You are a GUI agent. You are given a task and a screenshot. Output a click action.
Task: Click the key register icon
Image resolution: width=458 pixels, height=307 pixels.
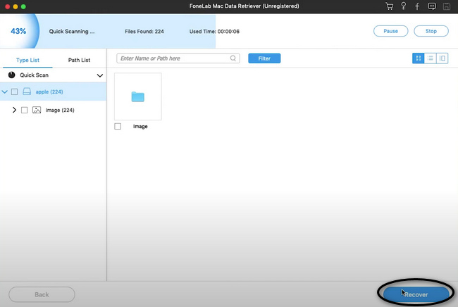(x=403, y=6)
